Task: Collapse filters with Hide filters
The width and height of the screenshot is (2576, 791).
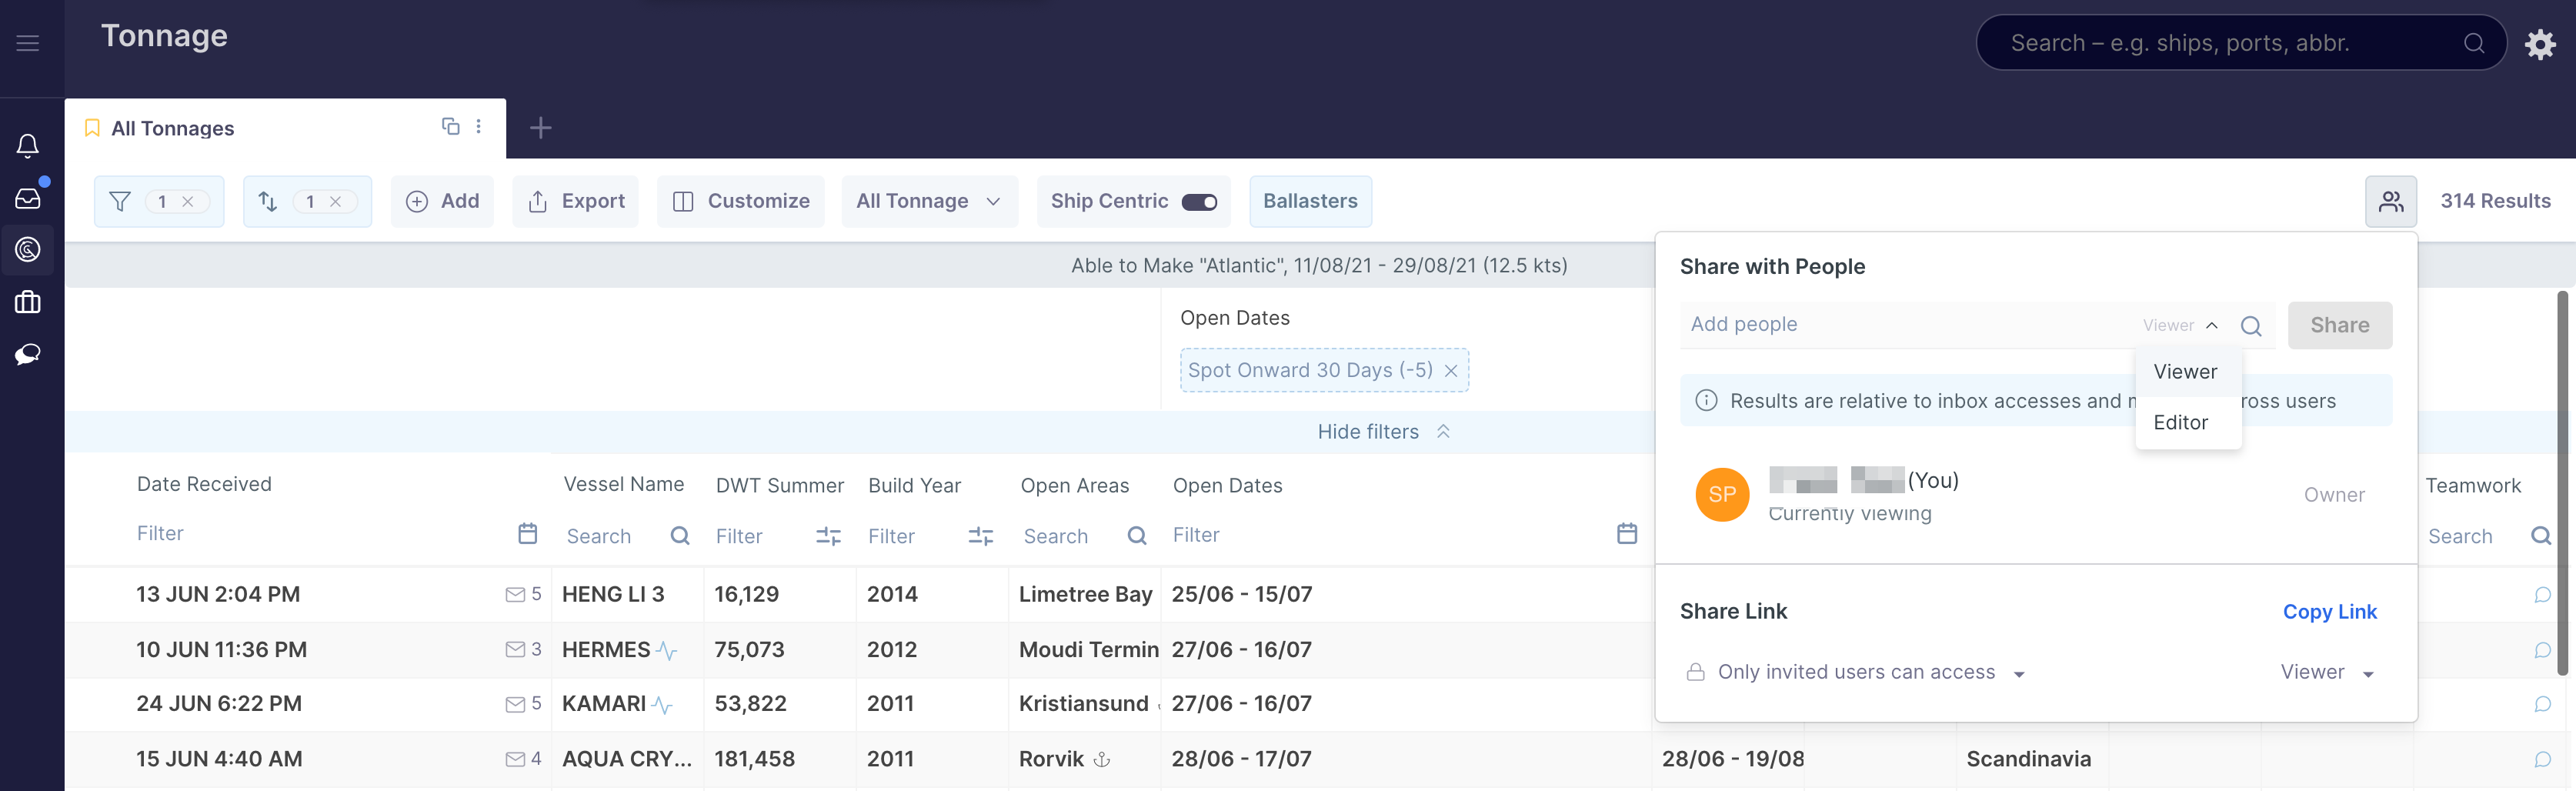Action: (1382, 432)
